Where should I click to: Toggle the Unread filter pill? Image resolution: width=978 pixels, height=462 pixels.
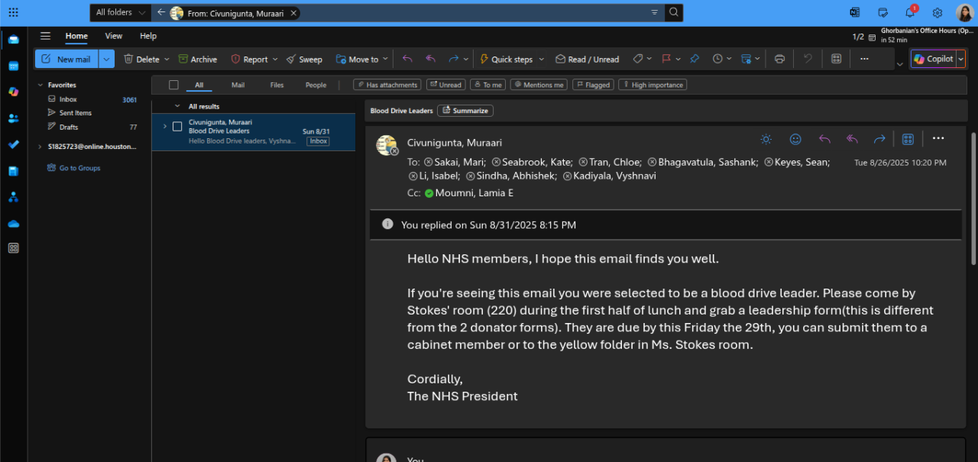(445, 85)
